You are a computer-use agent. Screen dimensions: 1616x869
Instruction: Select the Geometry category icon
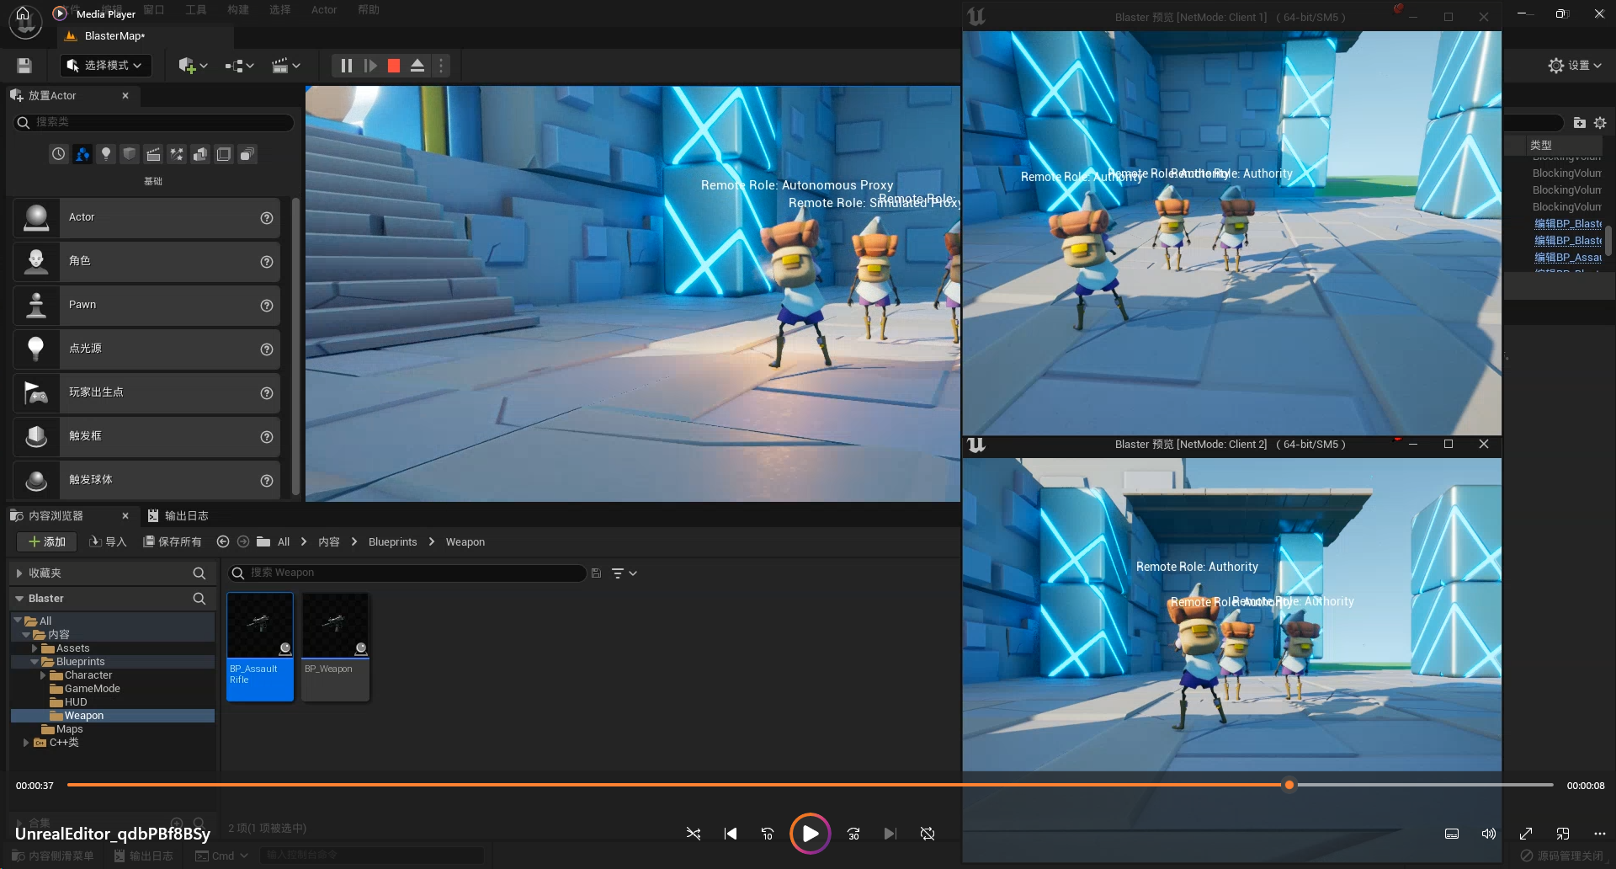click(x=200, y=154)
